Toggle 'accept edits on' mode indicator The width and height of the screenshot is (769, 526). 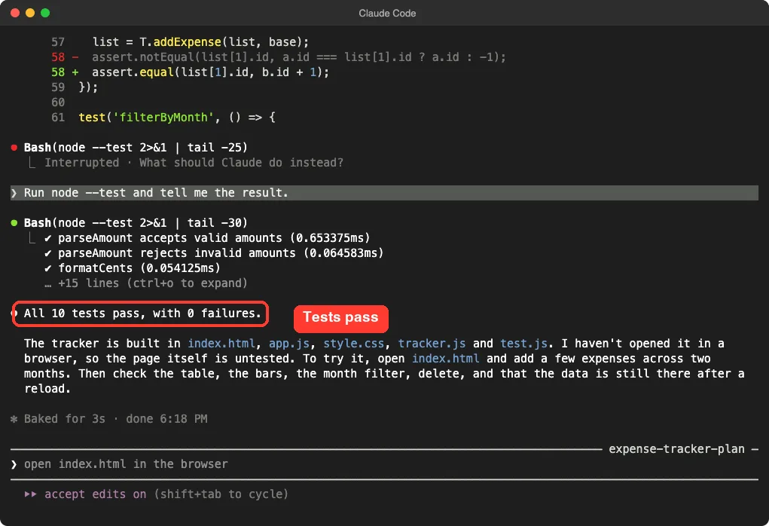(x=95, y=494)
